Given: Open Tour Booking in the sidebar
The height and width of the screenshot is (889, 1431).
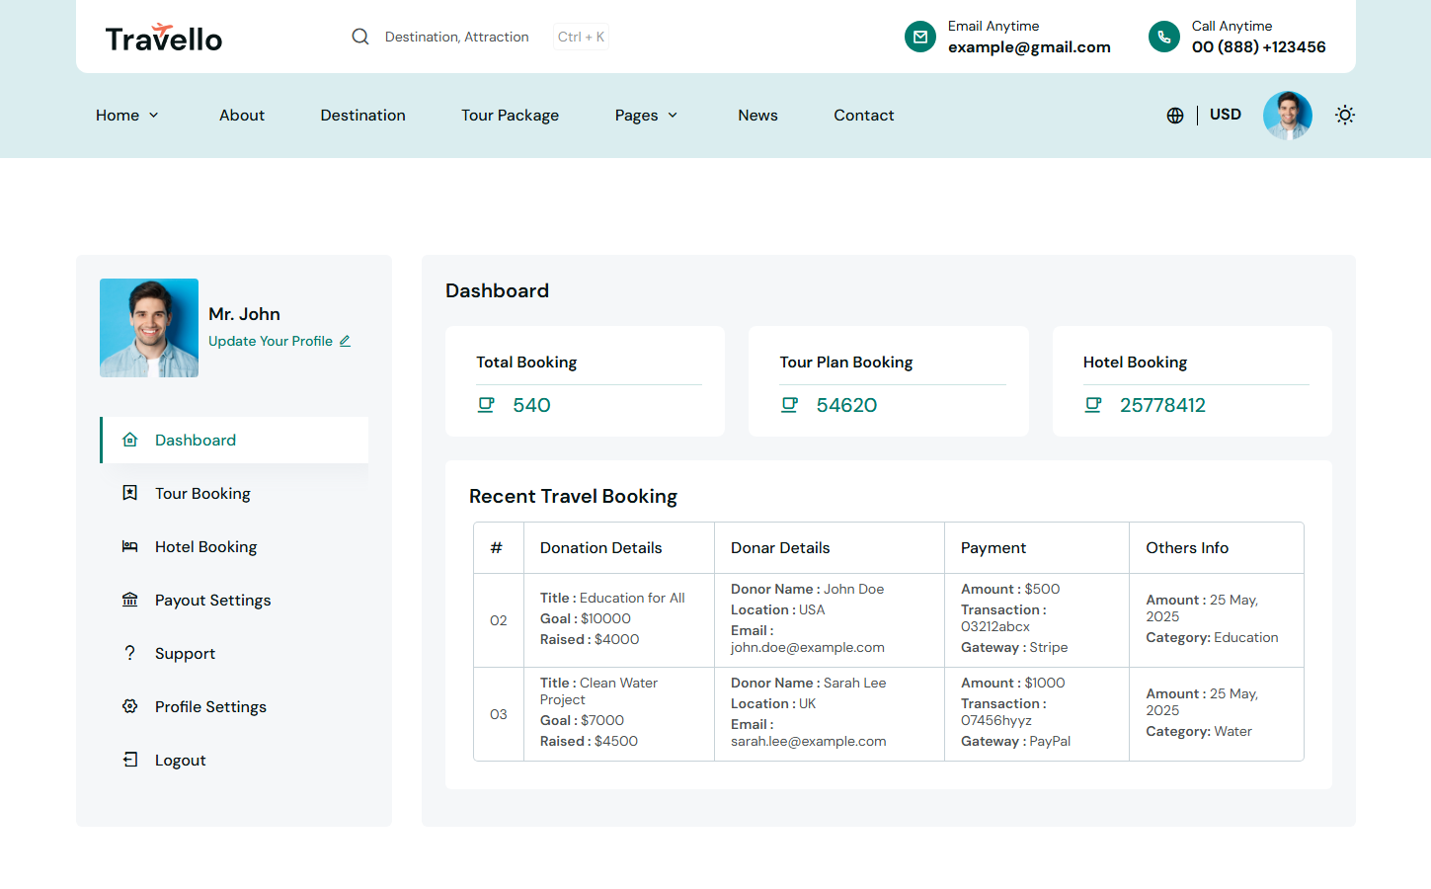Looking at the screenshot, I should click(202, 493).
